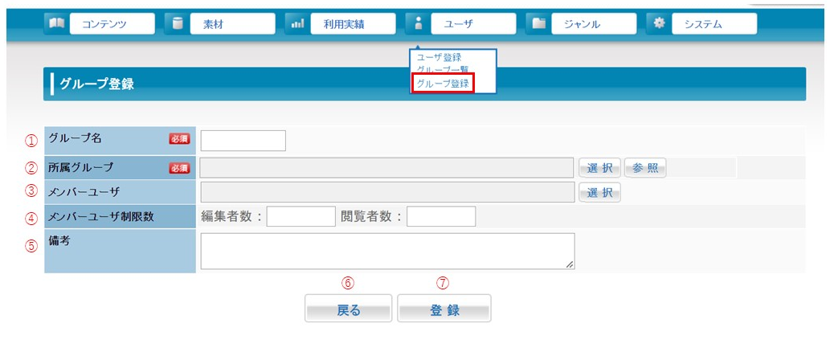This screenshot has width=834, height=340.
Task: Focus the 閲覧者数 input box
Action: 441,216
